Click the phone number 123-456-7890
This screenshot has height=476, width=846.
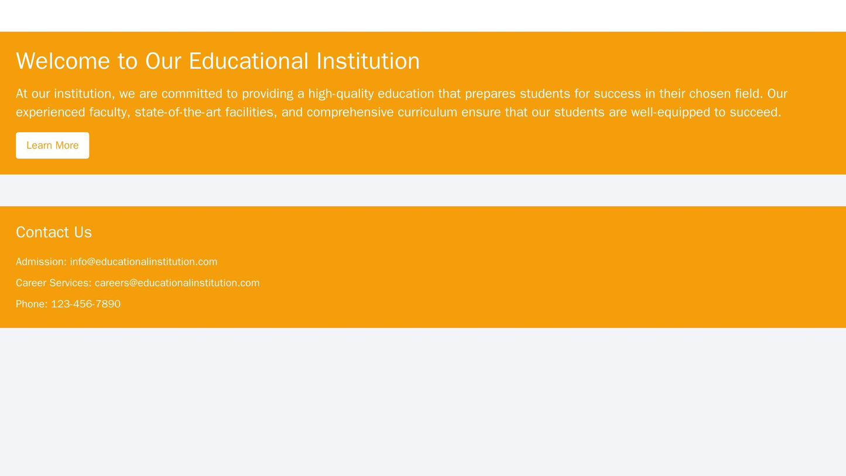click(x=84, y=304)
